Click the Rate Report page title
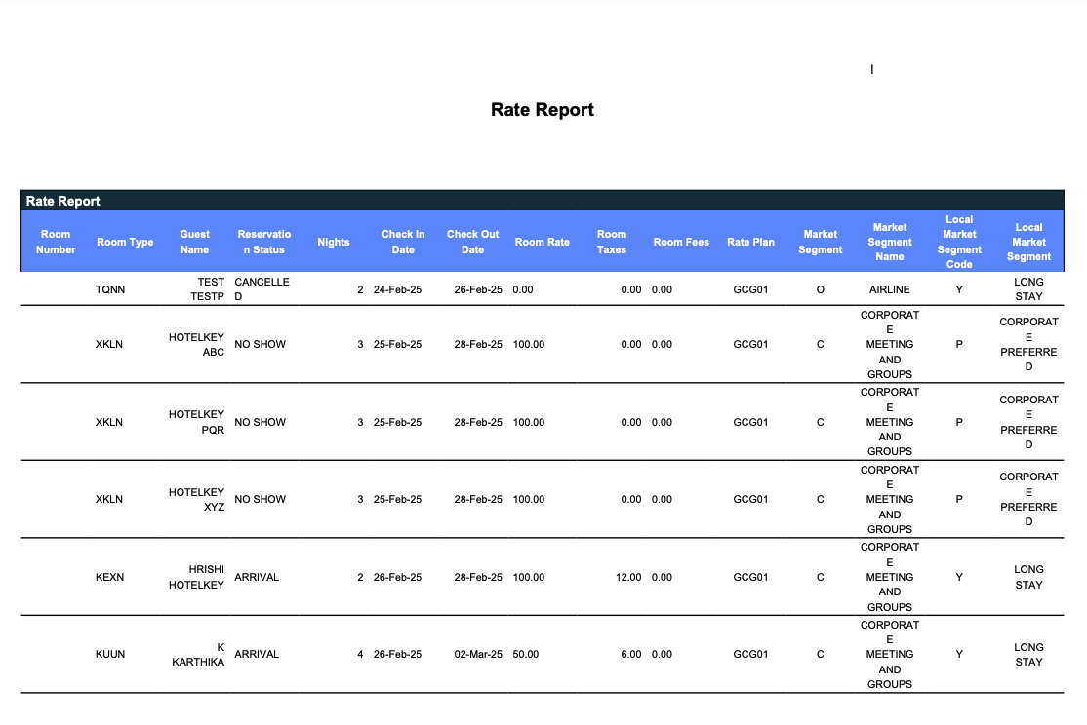This screenshot has width=1087, height=725. (542, 110)
